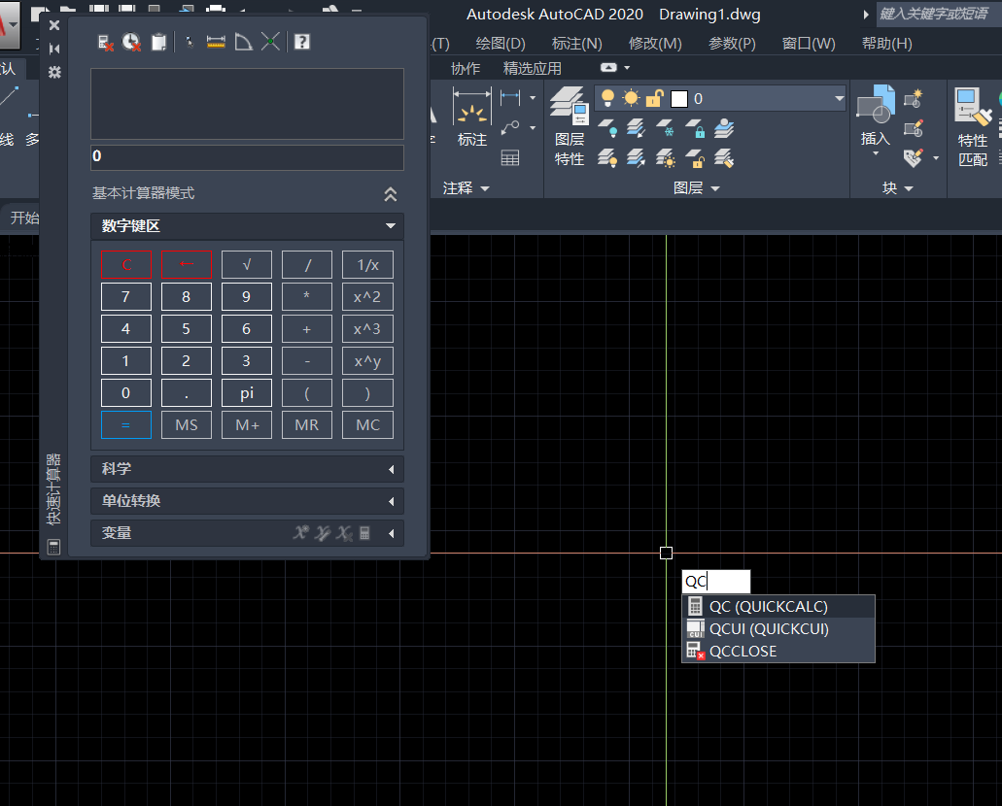Open the layer name dropdown list
The width and height of the screenshot is (1002, 806).
tap(839, 98)
